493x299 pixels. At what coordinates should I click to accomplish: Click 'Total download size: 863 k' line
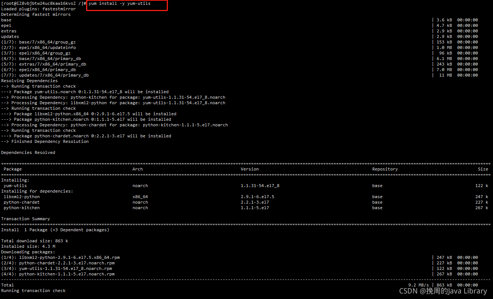coord(35,241)
